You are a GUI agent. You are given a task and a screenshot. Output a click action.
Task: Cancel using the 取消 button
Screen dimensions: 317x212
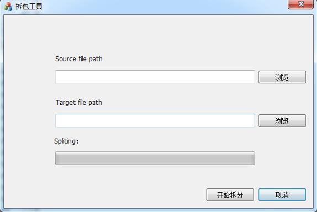(x=282, y=195)
